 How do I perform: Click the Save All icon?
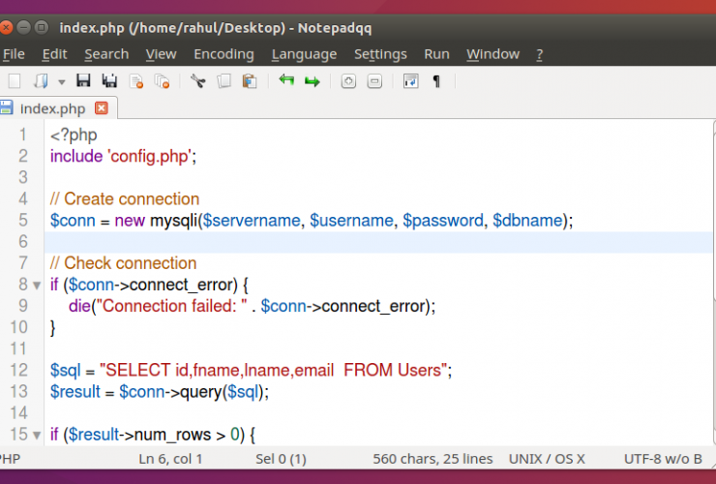coord(109,81)
